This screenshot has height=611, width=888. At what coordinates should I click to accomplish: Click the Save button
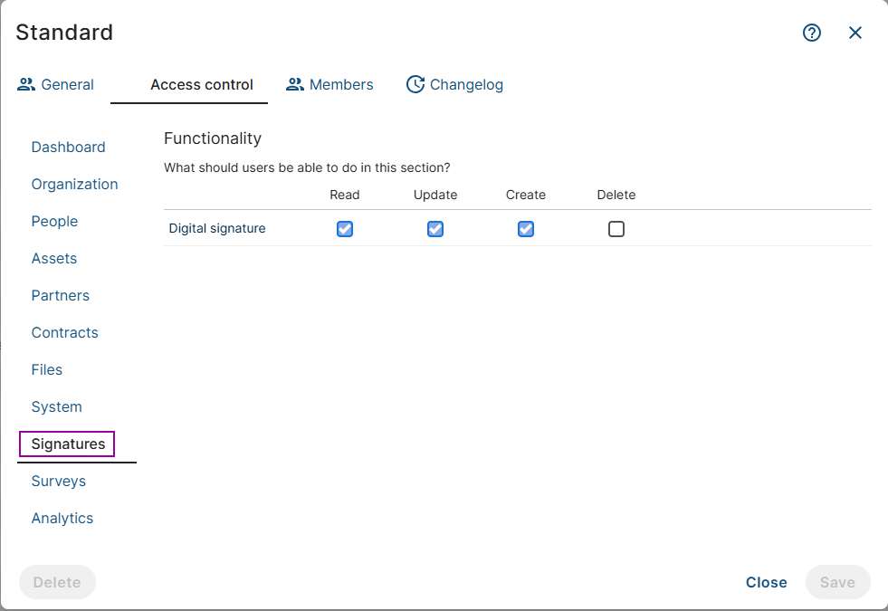click(x=837, y=582)
